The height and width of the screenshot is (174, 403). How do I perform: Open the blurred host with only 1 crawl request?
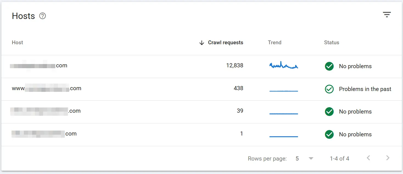pos(44,134)
